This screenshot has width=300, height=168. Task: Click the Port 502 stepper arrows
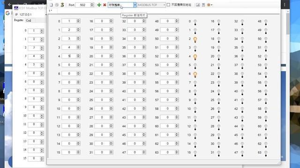click(x=92, y=5)
